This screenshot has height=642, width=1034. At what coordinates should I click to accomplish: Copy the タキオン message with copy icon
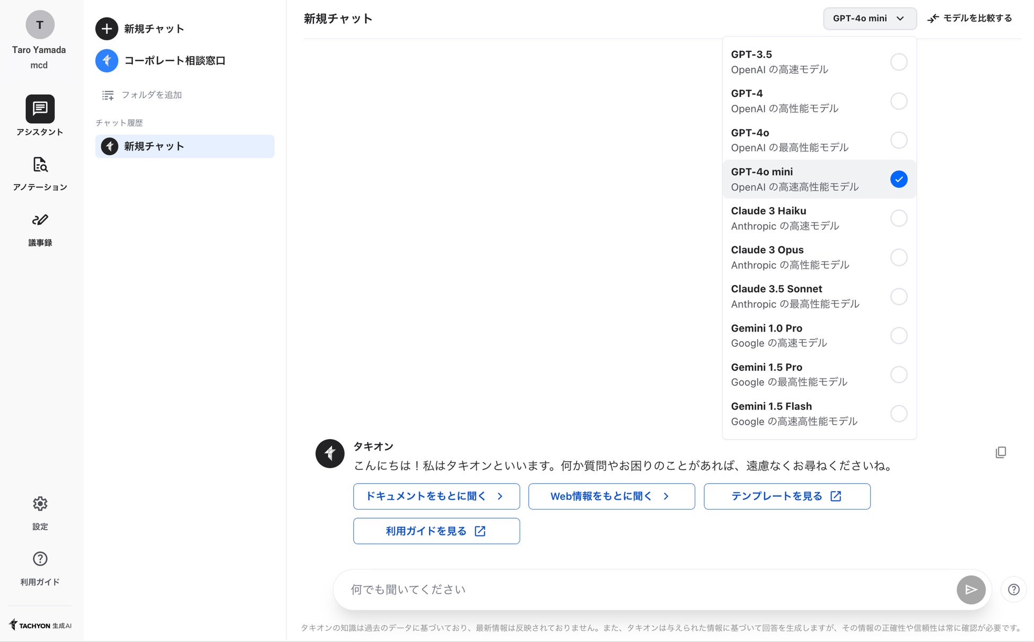(x=1000, y=452)
